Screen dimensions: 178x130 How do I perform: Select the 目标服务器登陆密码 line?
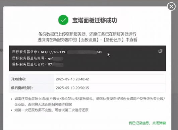38,64
